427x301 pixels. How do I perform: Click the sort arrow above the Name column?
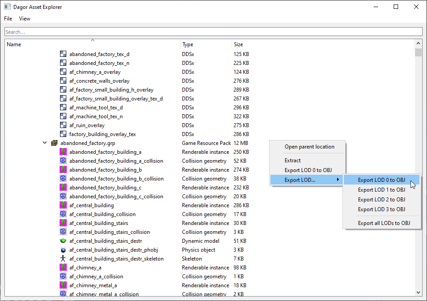[x=93, y=40]
